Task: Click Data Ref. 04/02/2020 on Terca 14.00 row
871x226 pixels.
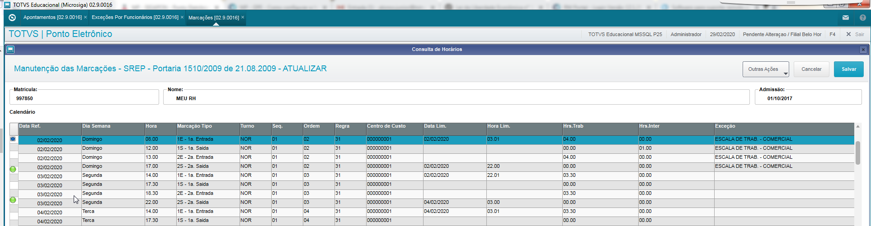Action: point(50,212)
